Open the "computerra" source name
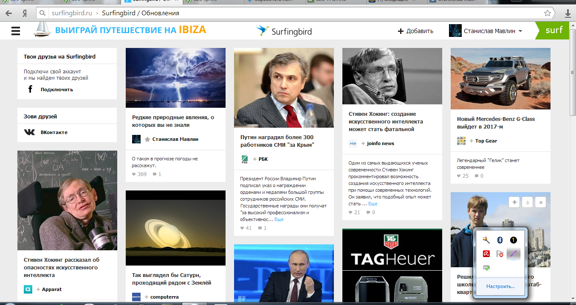Viewport: 576px width, 305px height. coord(164,297)
